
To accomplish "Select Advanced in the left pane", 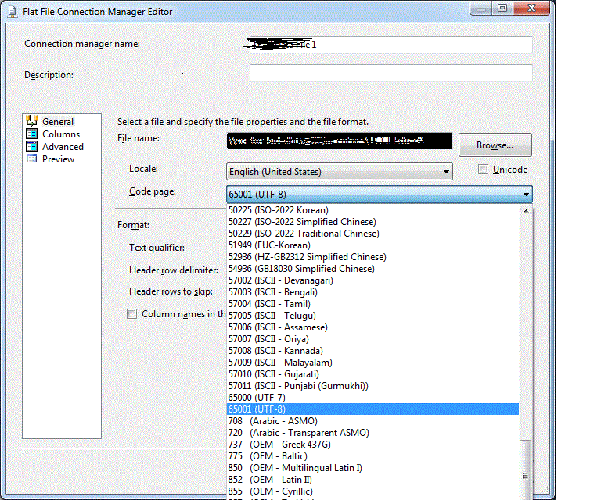I will pyautogui.click(x=63, y=147).
